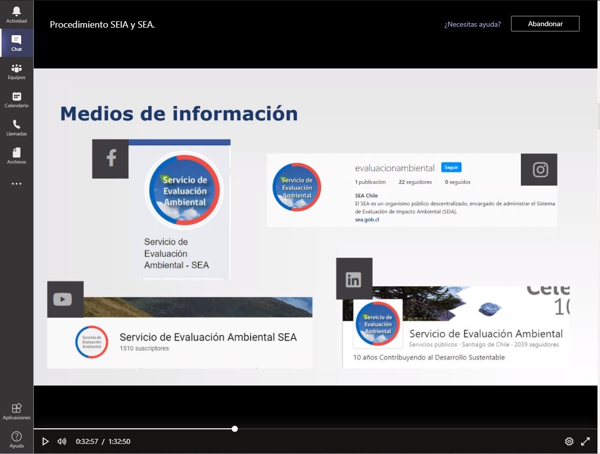Select the Chat icon in sidebar
The image size is (600, 454).
[x=17, y=43]
